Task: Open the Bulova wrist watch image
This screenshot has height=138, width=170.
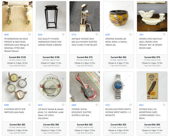Action: pyautogui.click(x=119, y=87)
